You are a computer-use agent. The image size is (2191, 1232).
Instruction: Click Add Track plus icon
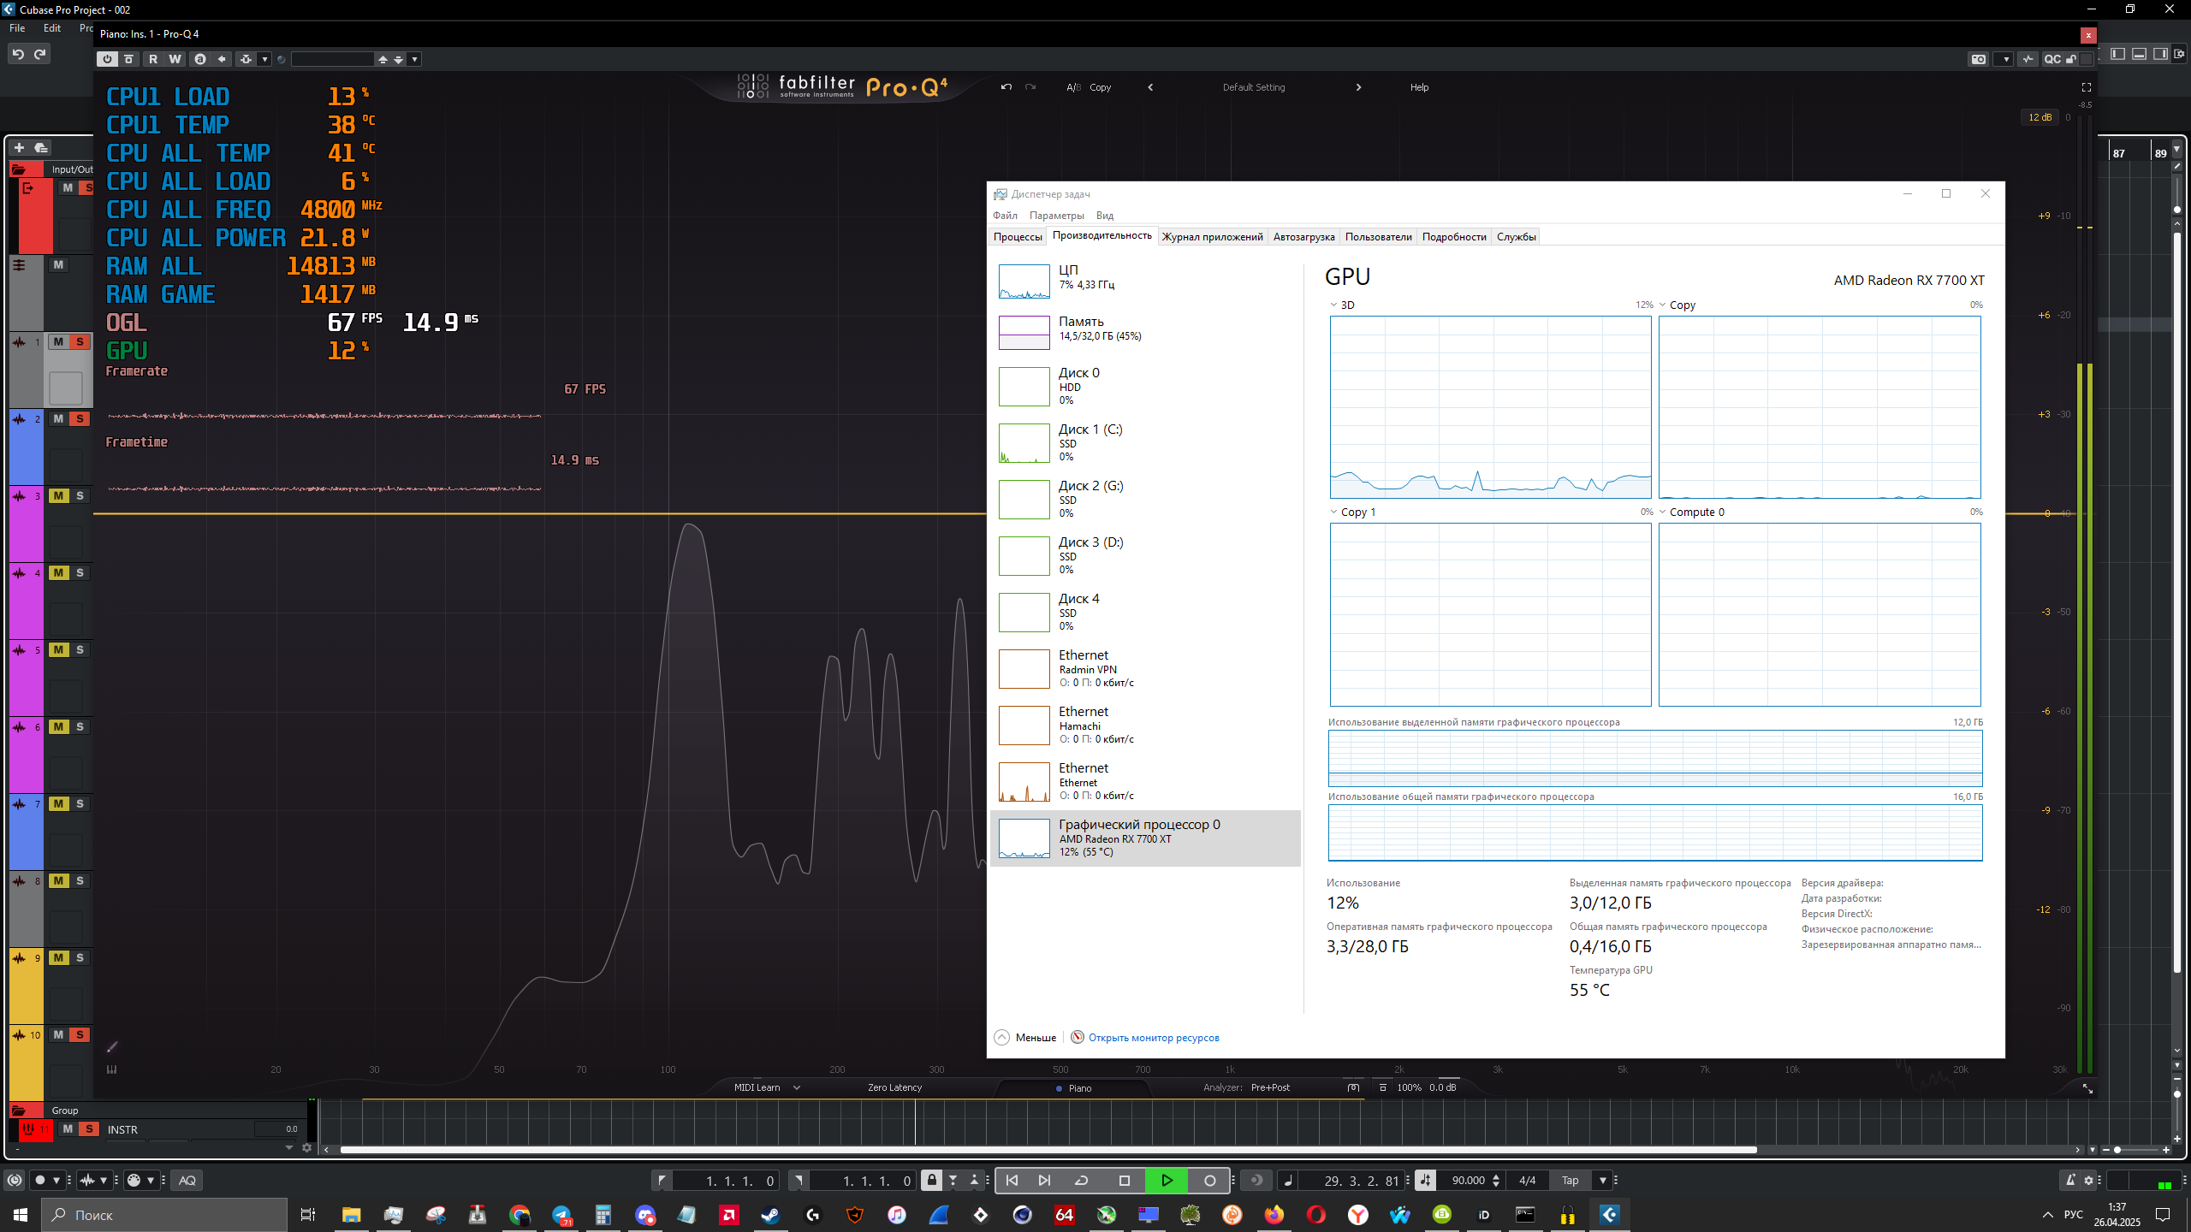coord(19,148)
